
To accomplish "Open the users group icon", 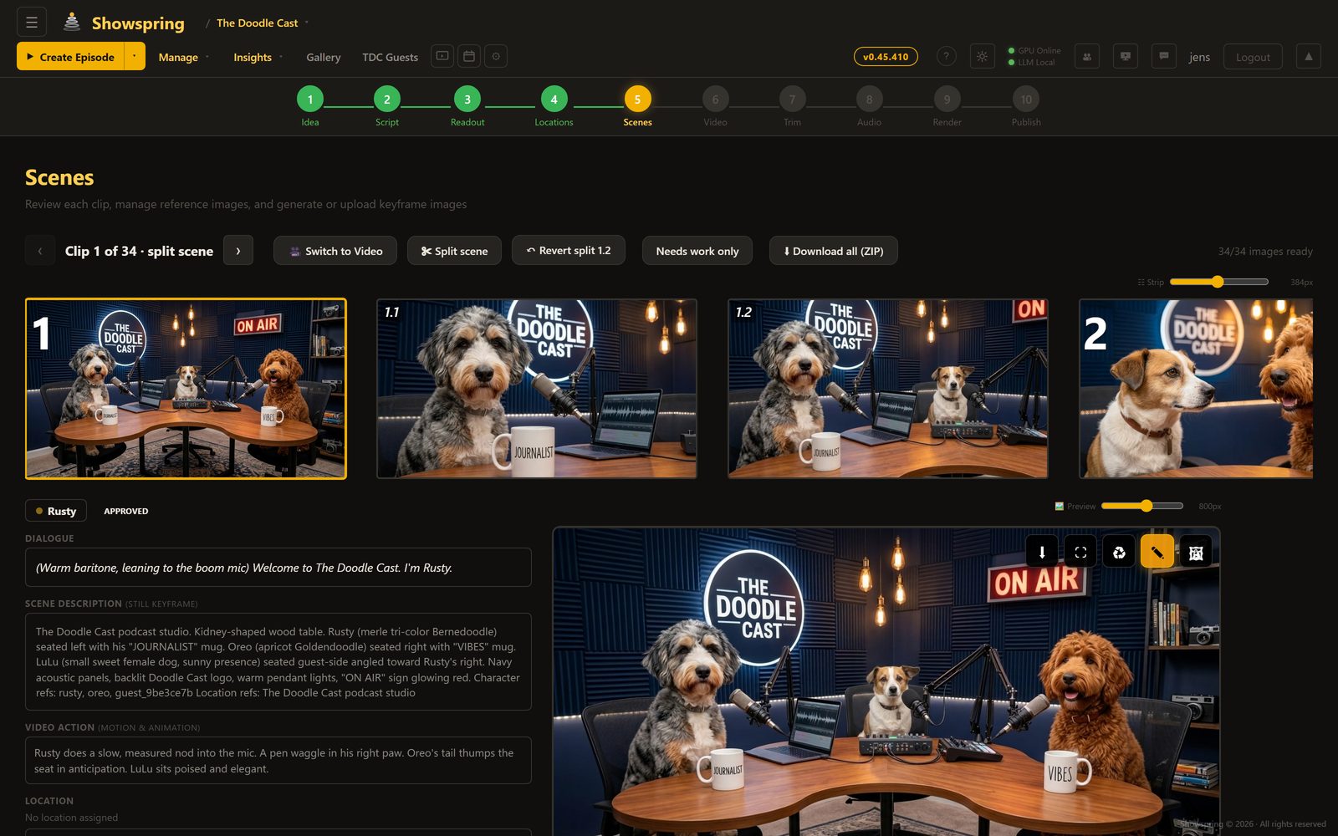I will pos(1087,56).
